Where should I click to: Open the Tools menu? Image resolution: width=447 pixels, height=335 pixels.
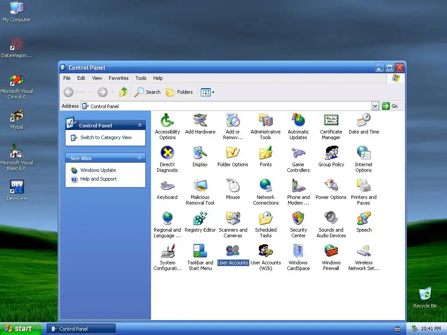141,78
